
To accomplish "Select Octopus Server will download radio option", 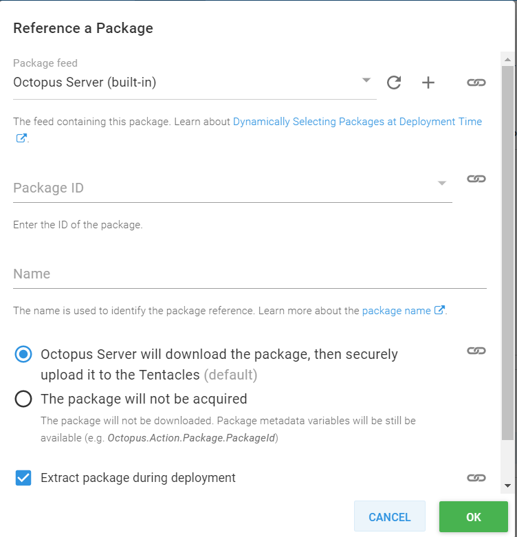I will click(x=23, y=354).
